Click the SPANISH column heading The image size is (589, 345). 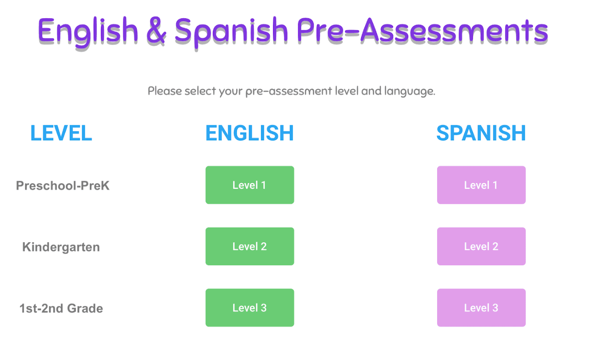[x=481, y=133]
